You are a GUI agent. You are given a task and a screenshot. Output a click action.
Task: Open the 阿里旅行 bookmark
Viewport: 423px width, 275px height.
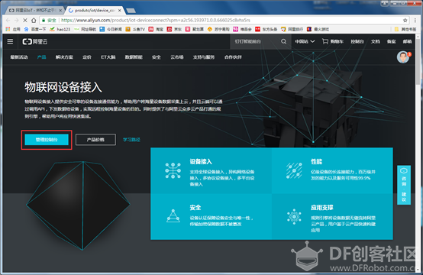coord(292,29)
